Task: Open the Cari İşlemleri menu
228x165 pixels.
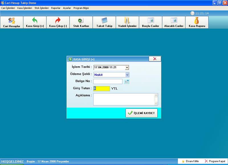Action: (8, 8)
